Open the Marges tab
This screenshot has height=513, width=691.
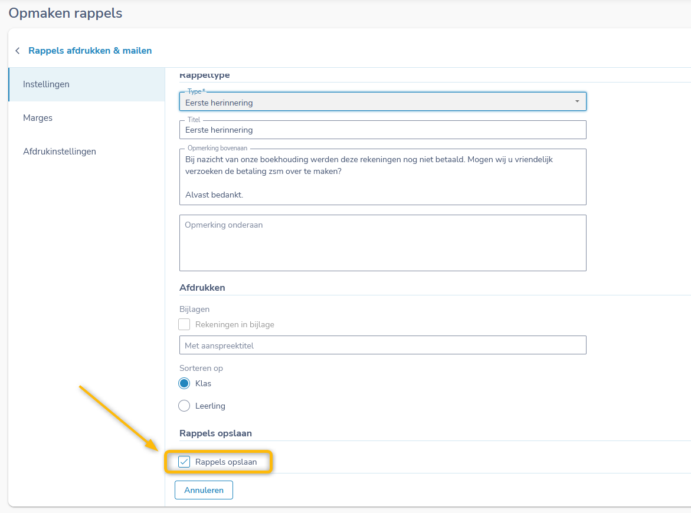[38, 118]
